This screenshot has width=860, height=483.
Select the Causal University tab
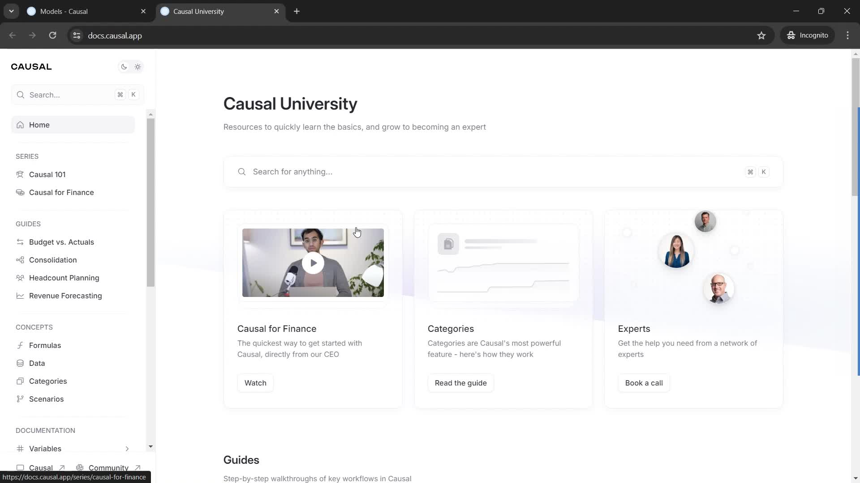coord(220,11)
